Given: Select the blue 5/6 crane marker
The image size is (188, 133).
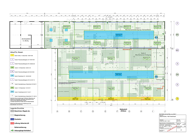Looking at the screenshot, I should tap(156, 77).
